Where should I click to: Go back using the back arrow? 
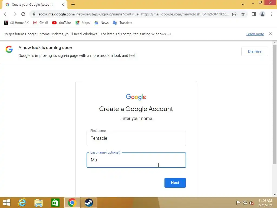coord(6,14)
